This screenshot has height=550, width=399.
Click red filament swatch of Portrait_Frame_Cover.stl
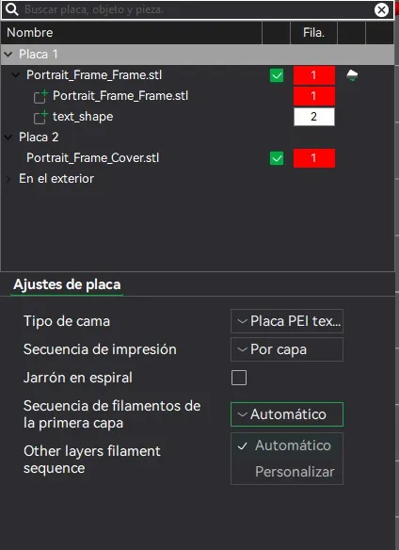[x=314, y=158]
